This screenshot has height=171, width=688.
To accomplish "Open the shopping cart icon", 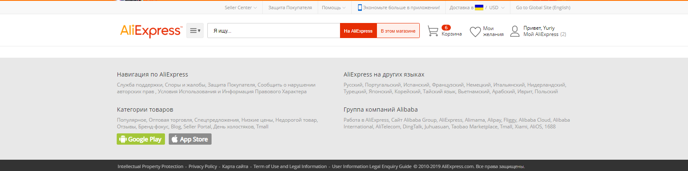I will coord(433,31).
